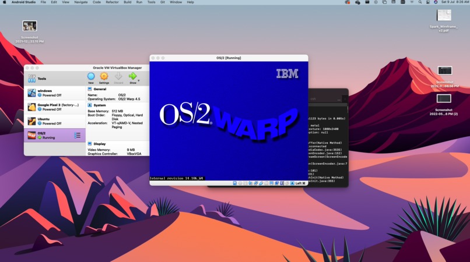Click mouse integration indicator in VM status bar
Screen dimensions: 470x262
tap(287, 183)
